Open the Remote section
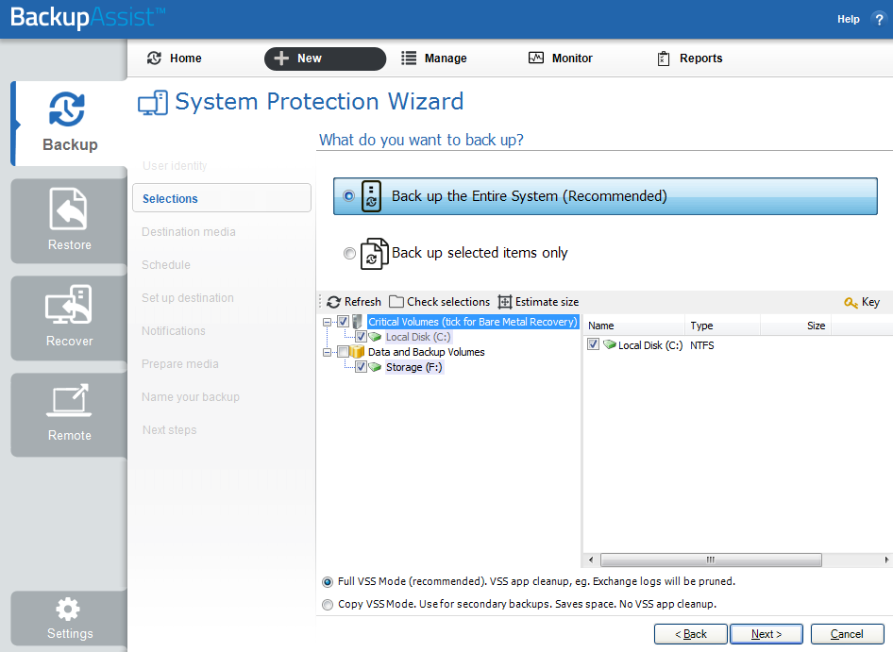 tap(70, 414)
